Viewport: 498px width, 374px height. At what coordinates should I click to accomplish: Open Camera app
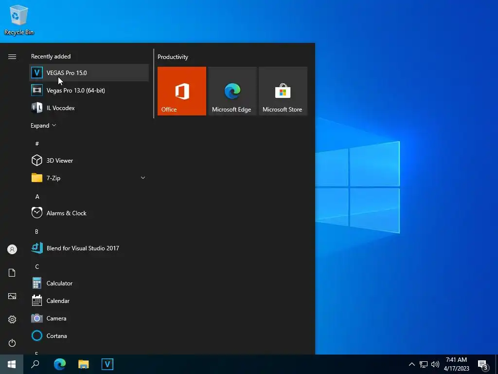(89, 318)
